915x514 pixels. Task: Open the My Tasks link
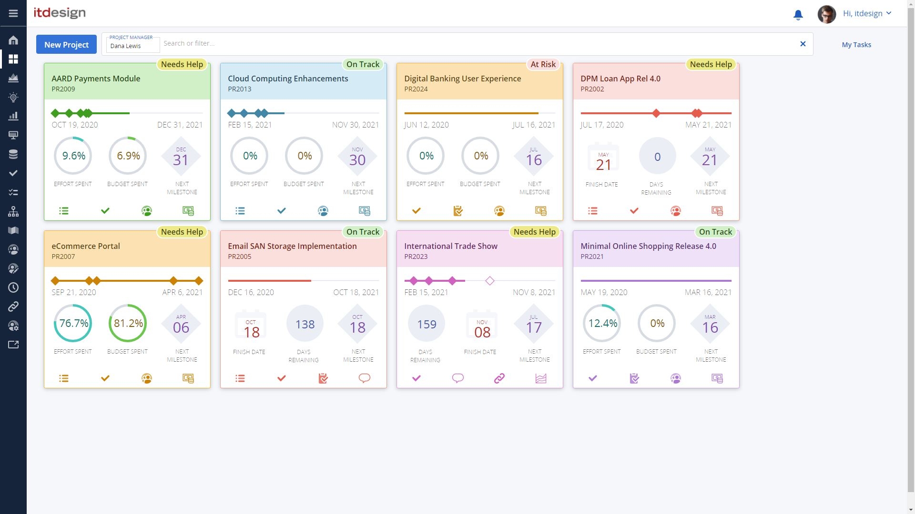click(x=856, y=44)
